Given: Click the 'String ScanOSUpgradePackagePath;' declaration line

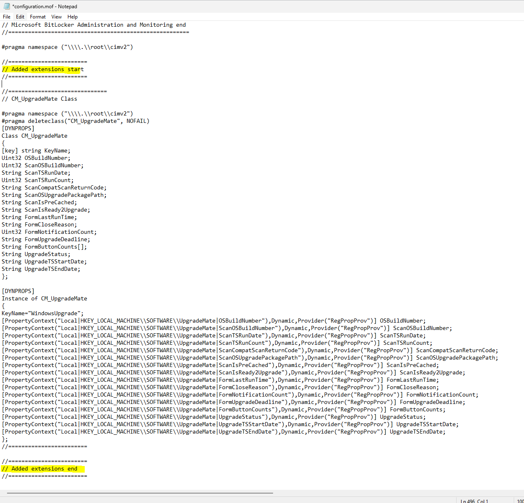Looking at the screenshot, I should point(54,195).
